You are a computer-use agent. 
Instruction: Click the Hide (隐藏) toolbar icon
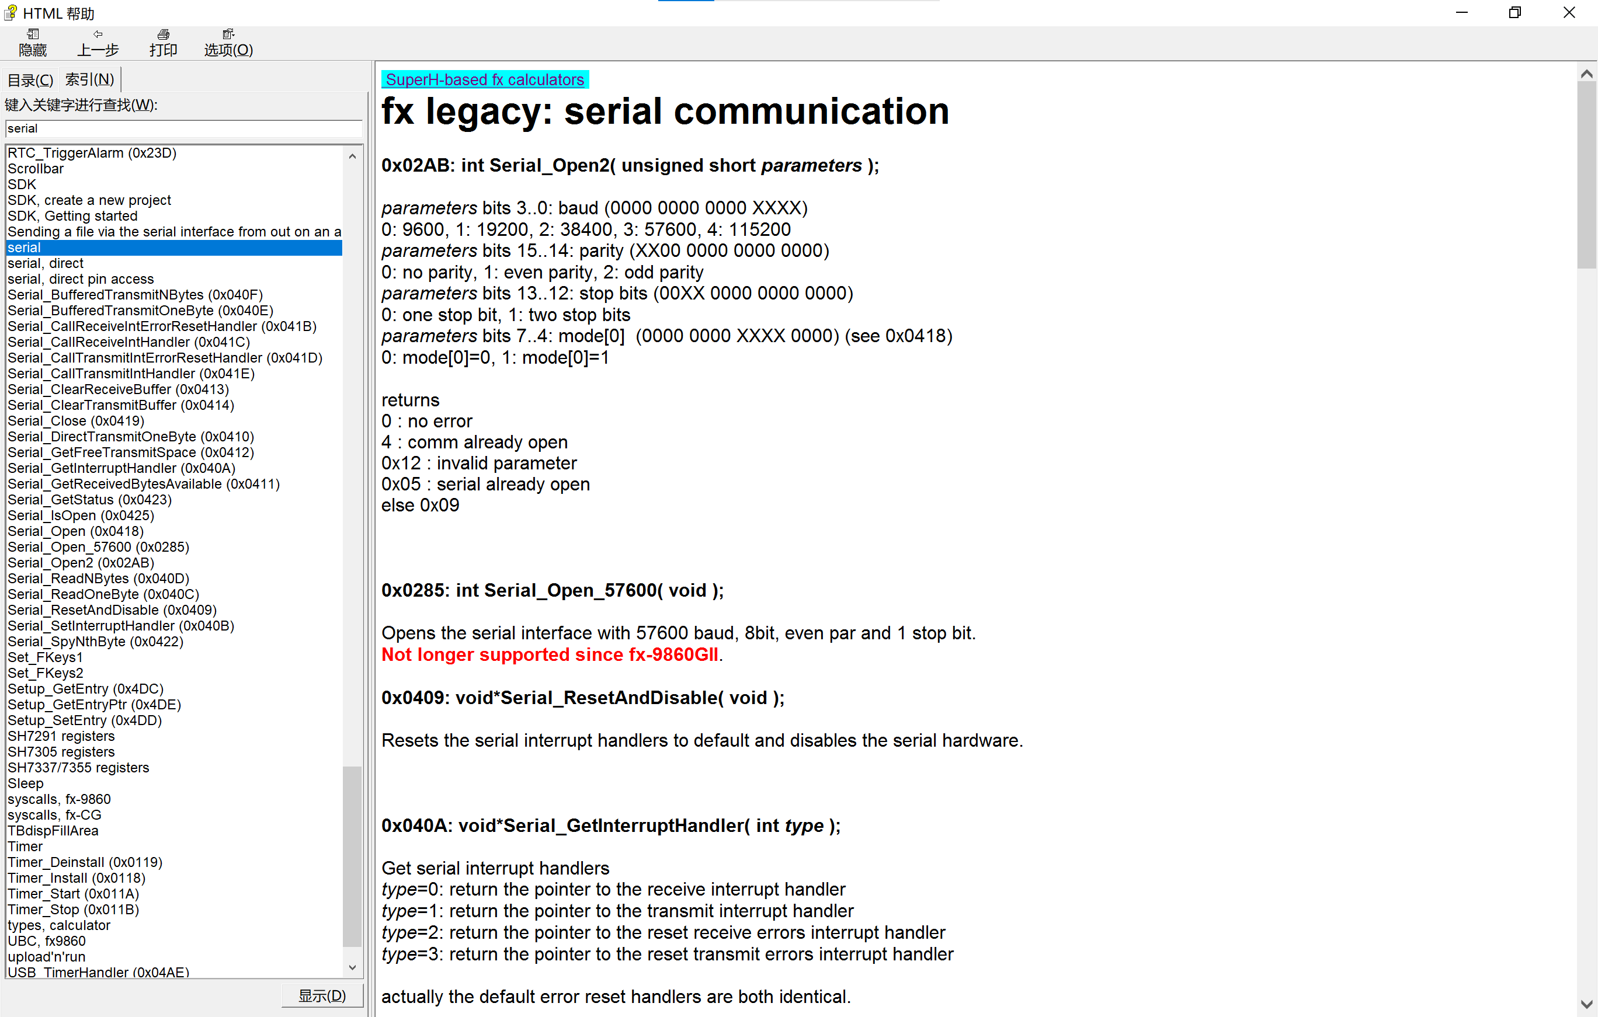coord(33,43)
